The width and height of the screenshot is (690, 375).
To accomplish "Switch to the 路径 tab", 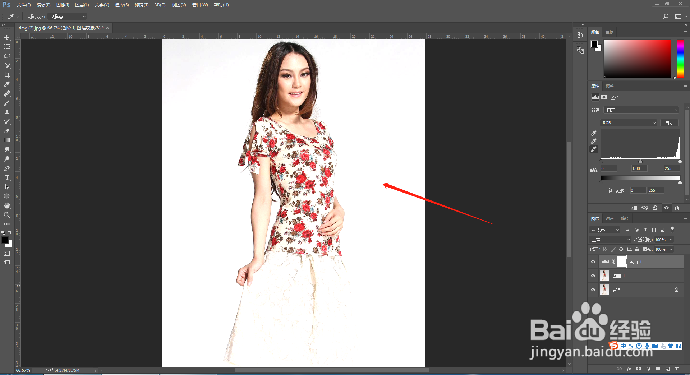I will pos(625,218).
